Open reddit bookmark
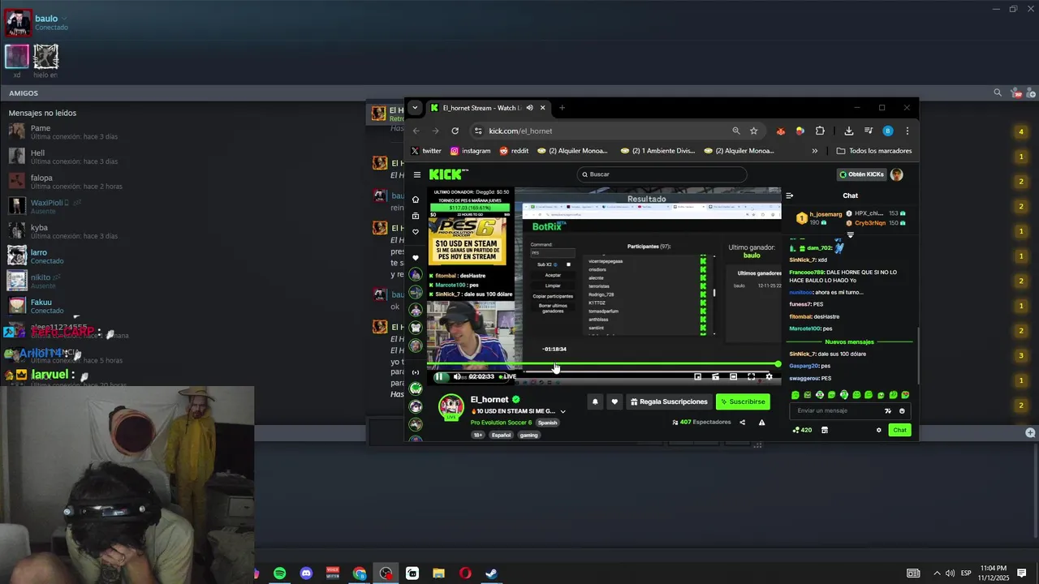1039x584 pixels. click(514, 151)
